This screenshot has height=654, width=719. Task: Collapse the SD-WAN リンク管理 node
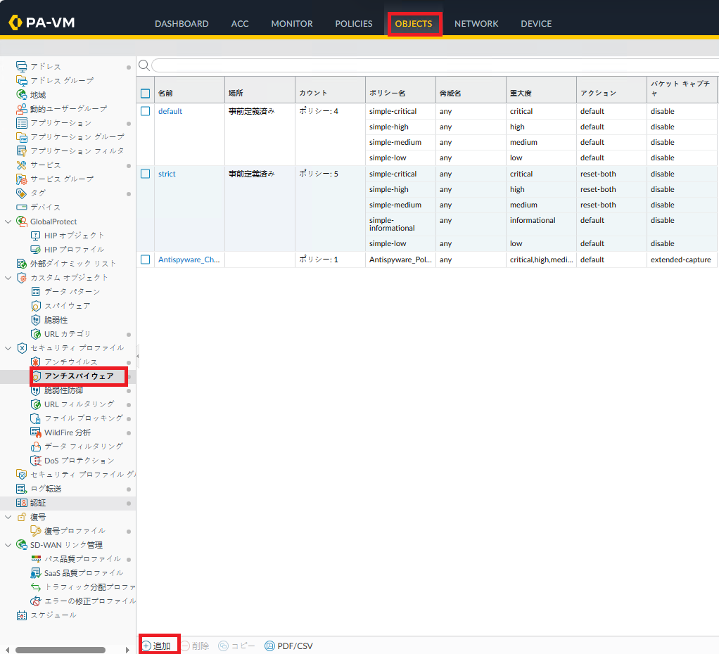[x=8, y=545]
